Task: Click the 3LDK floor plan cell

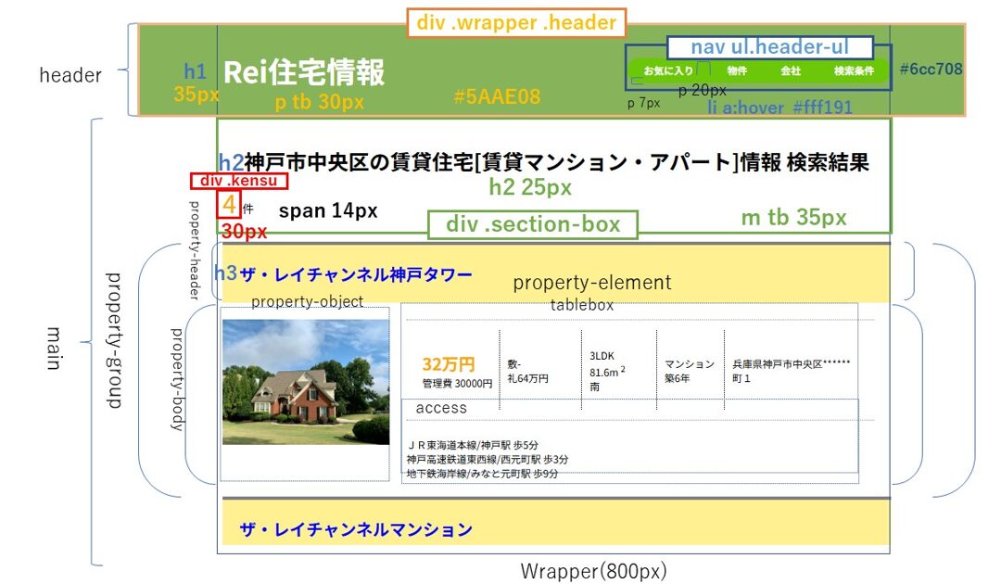Action: 602,356
